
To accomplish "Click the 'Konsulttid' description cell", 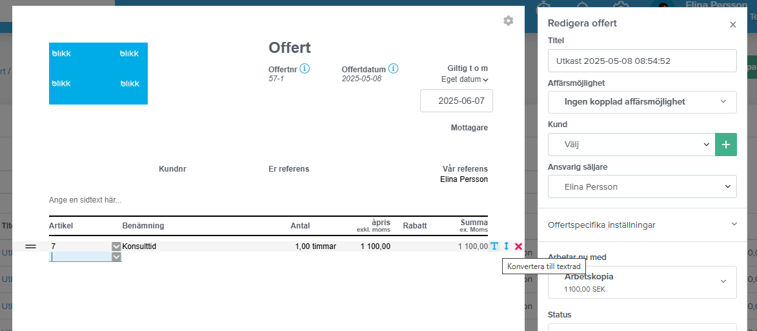I will point(139,246).
